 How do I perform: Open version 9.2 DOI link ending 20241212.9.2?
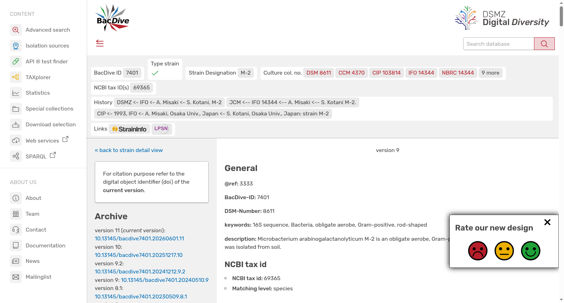tap(140, 272)
